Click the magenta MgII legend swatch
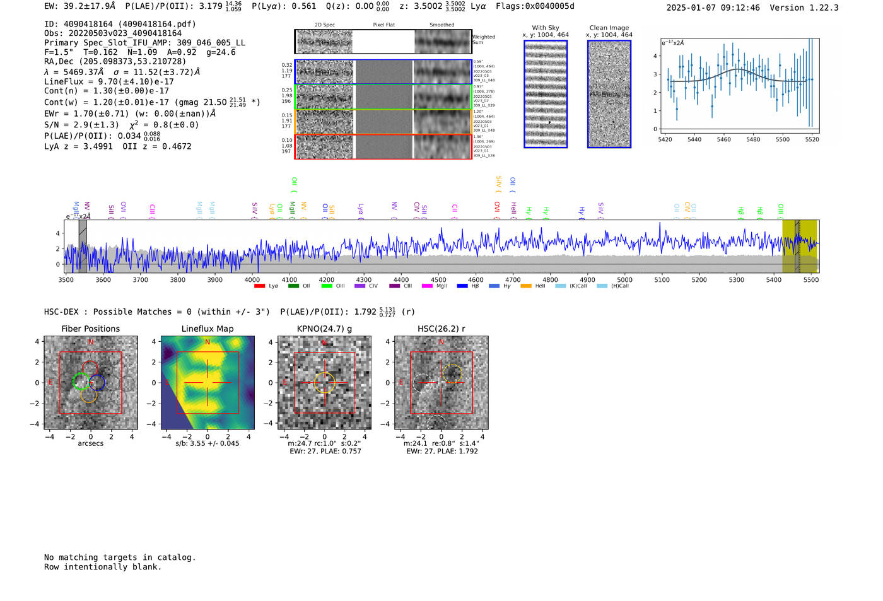Screen dimensions: 883x601 point(427,286)
